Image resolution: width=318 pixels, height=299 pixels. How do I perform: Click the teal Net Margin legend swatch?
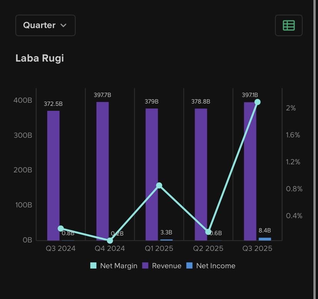coord(93,266)
